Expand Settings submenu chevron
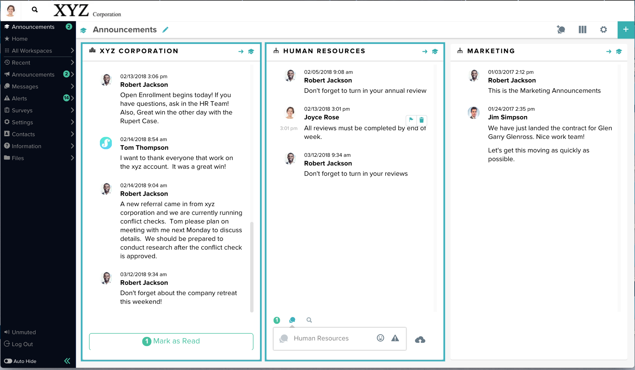The width and height of the screenshot is (635, 370). (x=72, y=122)
